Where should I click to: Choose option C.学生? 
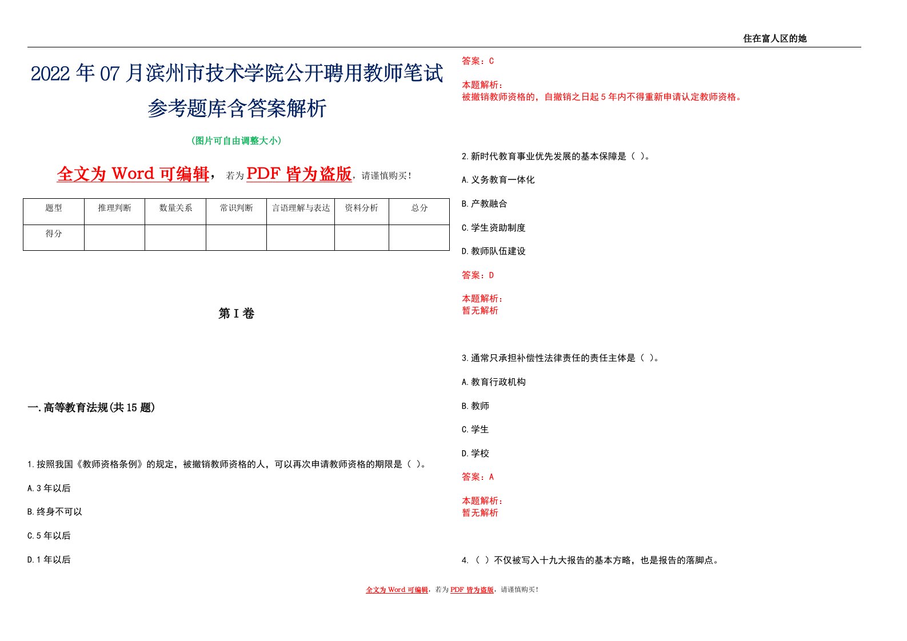point(476,430)
